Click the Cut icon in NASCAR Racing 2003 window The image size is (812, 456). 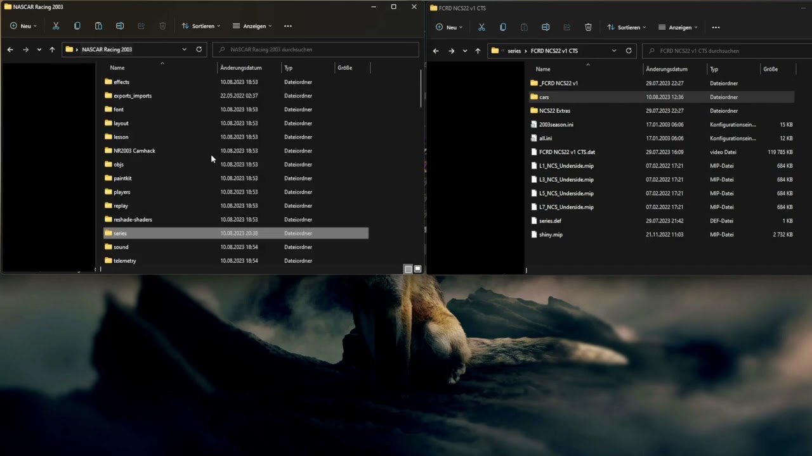point(56,26)
